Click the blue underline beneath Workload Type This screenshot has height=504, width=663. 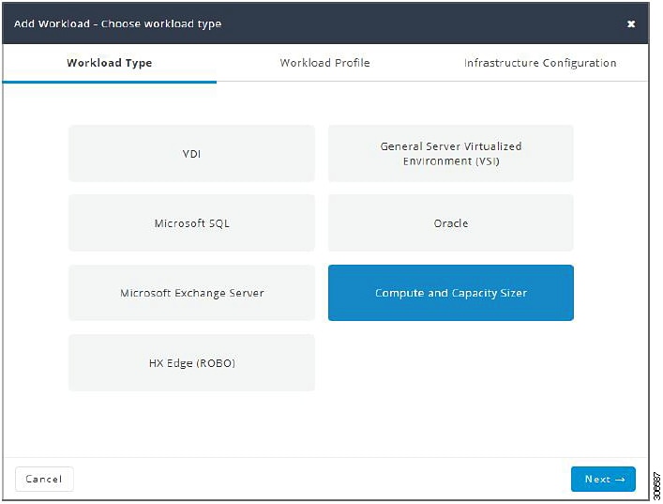[110, 82]
